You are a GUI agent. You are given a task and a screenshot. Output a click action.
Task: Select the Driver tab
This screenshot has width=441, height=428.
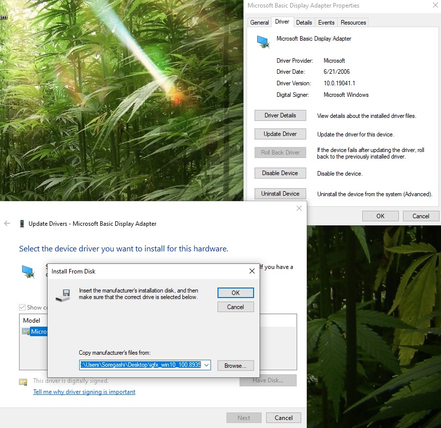tap(282, 22)
